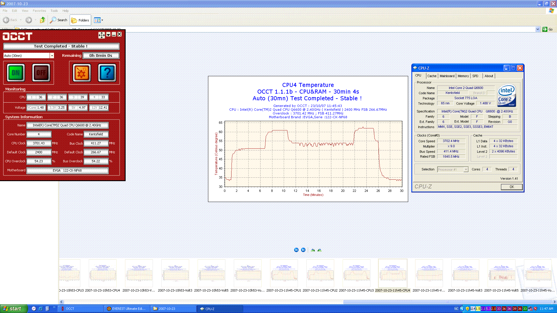Click the OCCT CPU Overclock value 54.23
Viewport: 557px width, 313px height.
pyautogui.click(x=39, y=161)
